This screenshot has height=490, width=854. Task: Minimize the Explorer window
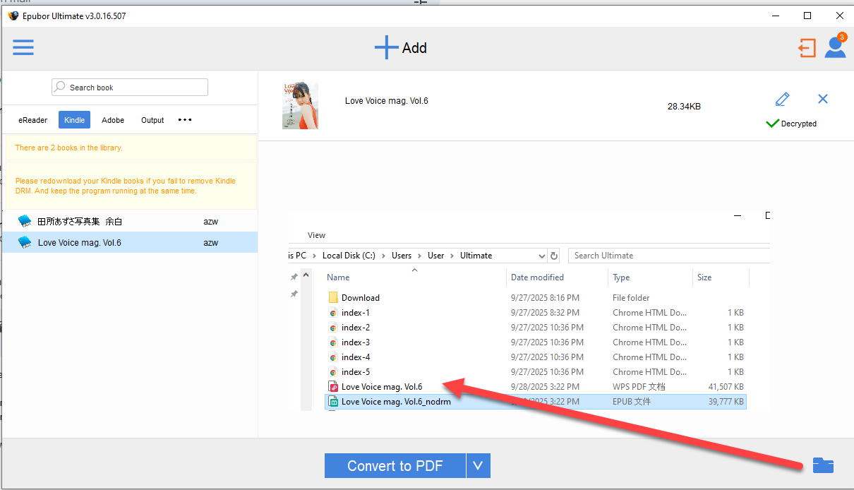[x=738, y=215]
